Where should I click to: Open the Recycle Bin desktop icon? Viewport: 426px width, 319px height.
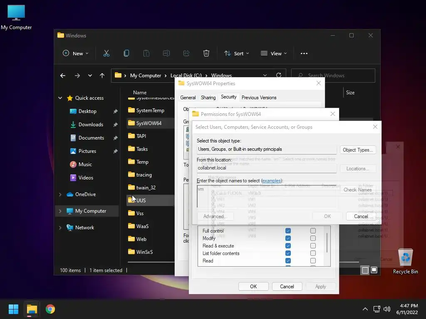pyautogui.click(x=405, y=261)
